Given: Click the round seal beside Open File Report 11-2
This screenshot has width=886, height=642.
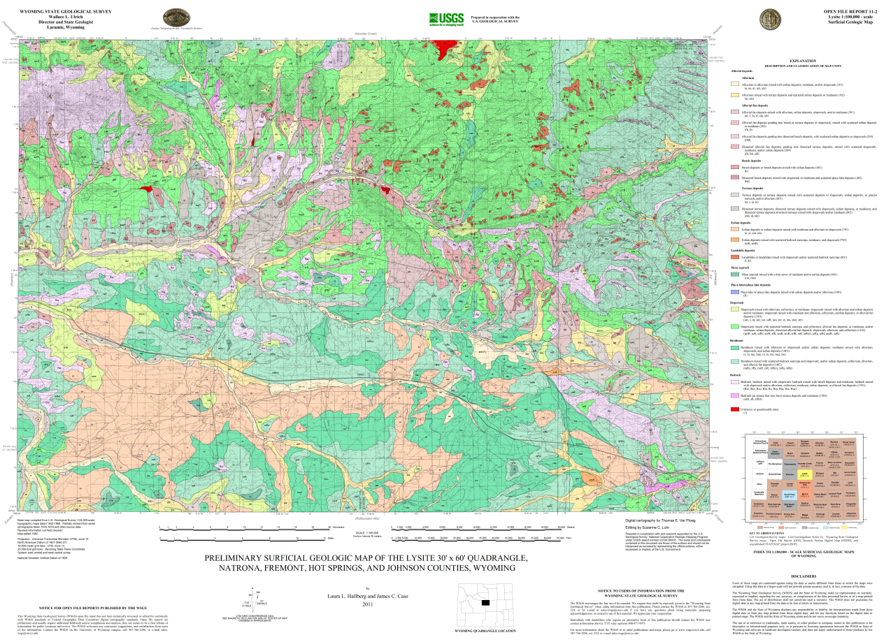Looking at the screenshot, I should pyautogui.click(x=770, y=18).
